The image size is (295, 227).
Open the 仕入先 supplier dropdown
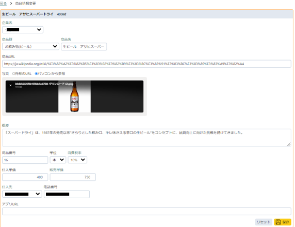tap(22, 194)
